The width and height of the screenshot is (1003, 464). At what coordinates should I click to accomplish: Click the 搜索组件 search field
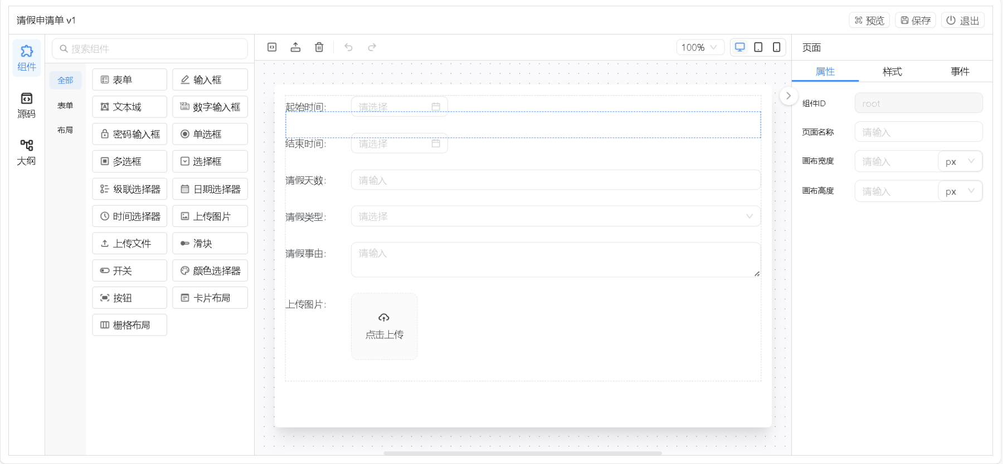(x=150, y=49)
